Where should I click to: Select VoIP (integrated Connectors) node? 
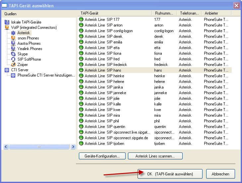(34, 28)
